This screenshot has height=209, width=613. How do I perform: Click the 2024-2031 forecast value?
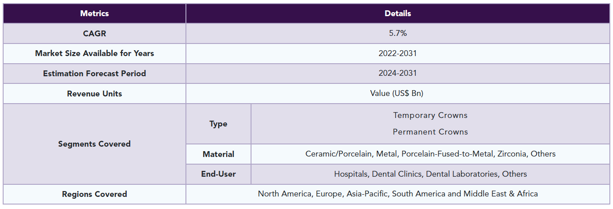pos(398,74)
